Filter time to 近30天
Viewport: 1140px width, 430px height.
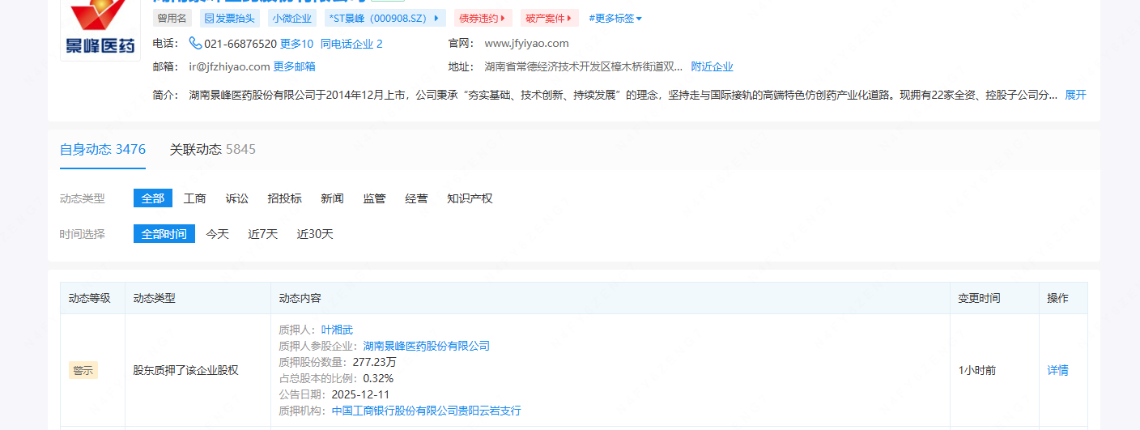point(315,234)
